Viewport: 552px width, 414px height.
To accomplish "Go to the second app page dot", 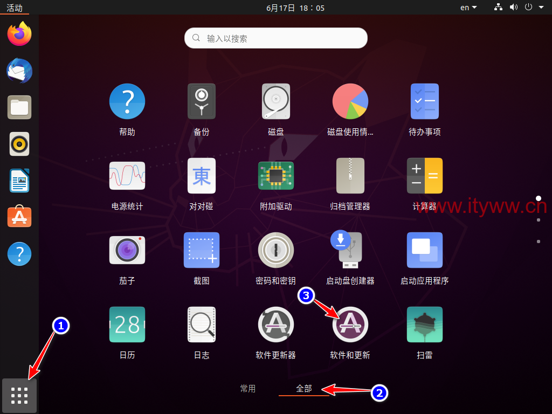I will point(539,220).
